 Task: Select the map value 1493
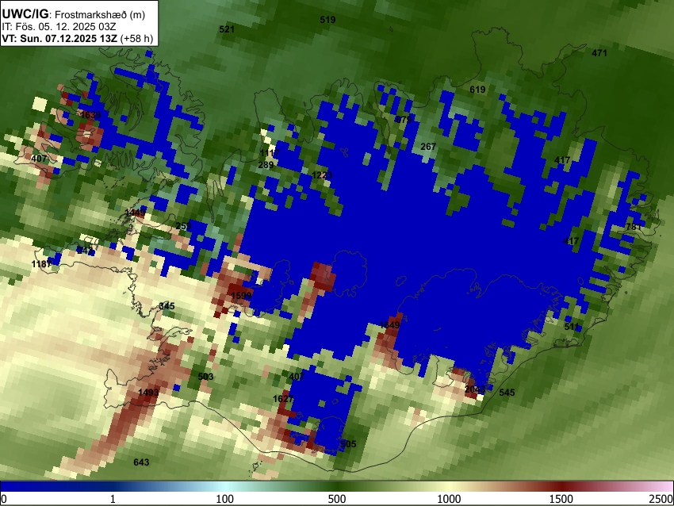[148, 392]
